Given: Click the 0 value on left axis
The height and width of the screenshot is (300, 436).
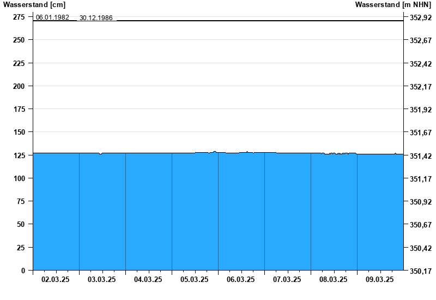Looking at the screenshot, I should (x=23, y=271).
